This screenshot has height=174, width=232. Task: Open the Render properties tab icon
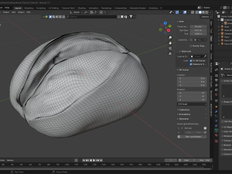pos(217,75)
